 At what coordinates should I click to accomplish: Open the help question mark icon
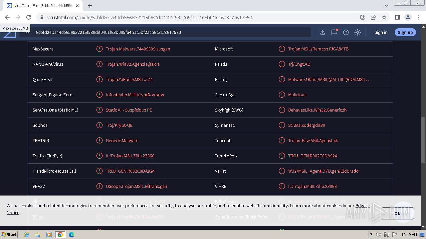click(x=346, y=32)
